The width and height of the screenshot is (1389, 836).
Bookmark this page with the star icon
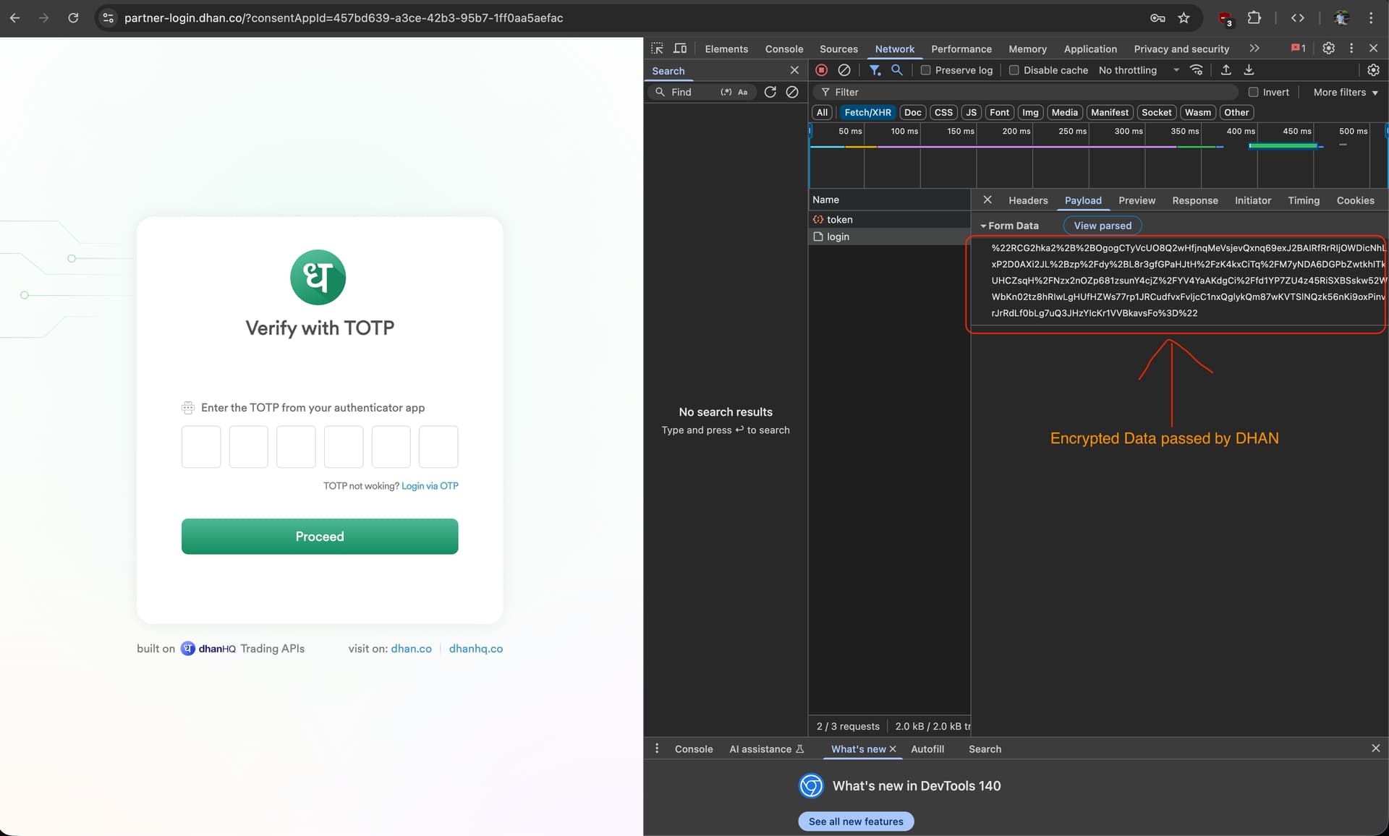click(1184, 18)
